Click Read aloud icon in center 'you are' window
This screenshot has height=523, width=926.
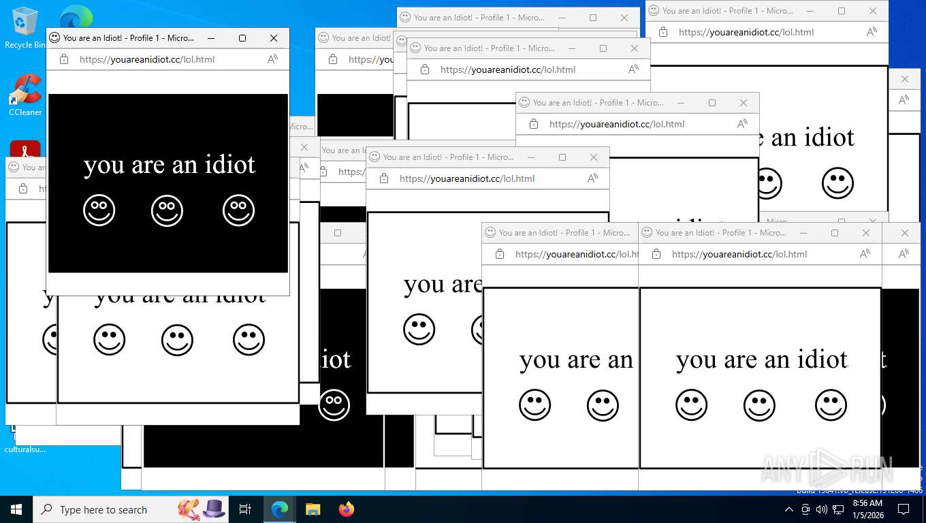pyautogui.click(x=592, y=178)
